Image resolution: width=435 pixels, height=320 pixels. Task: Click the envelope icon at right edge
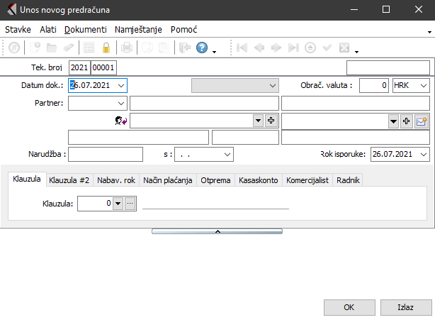pos(422,121)
